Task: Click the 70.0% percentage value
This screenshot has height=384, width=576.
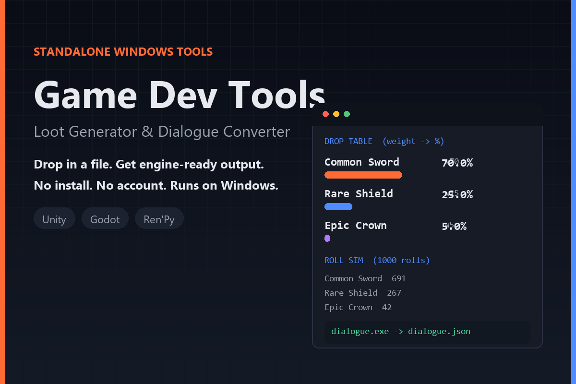Action: tap(457, 163)
